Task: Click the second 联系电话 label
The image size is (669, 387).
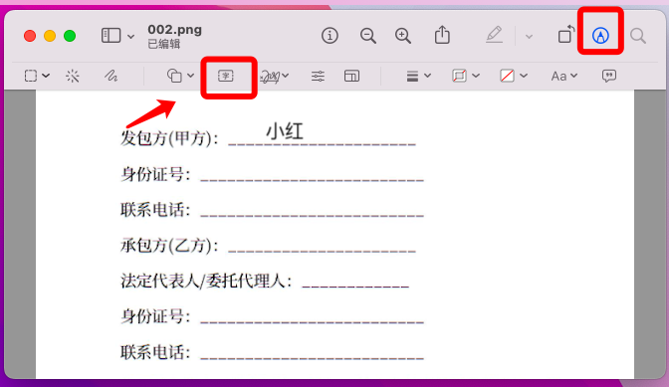Action: pyautogui.click(x=155, y=352)
